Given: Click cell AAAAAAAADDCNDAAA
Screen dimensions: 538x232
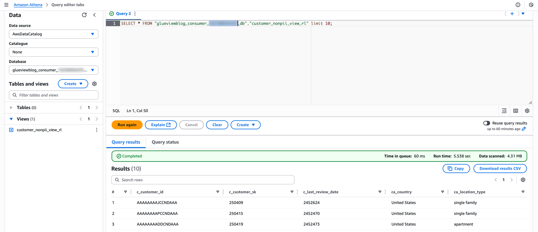Looking at the screenshot, I should (x=158, y=225).
